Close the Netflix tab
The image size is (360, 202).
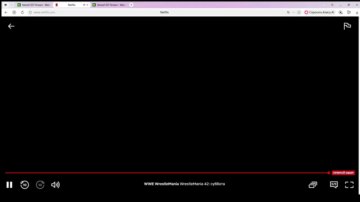click(87, 5)
